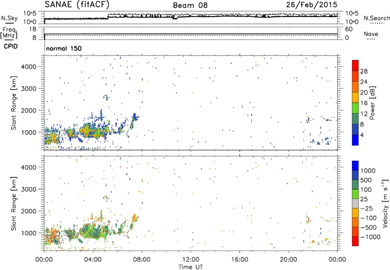390x270 pixels.
Task: Click the velocity colorbar value 1000
Action: 368,171
